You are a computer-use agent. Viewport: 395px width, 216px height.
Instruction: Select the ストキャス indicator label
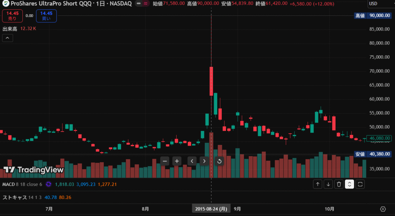pyautogui.click(x=15, y=197)
